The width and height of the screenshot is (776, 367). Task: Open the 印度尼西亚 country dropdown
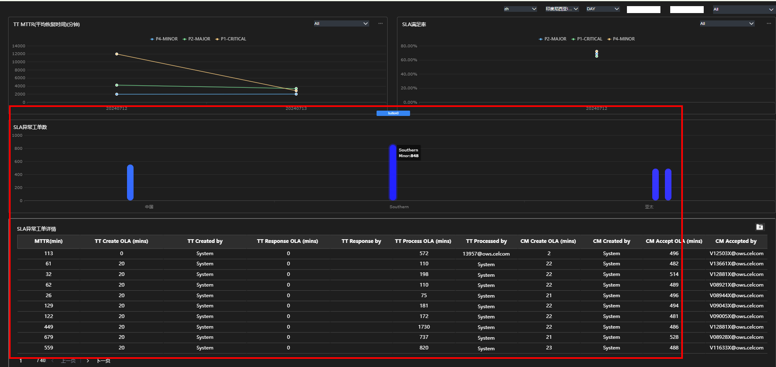tap(562, 9)
